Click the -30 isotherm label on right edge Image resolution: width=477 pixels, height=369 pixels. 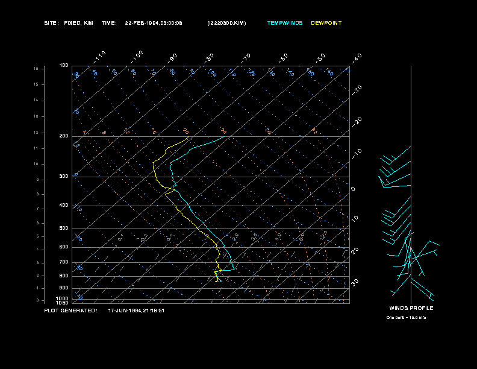coord(357,90)
